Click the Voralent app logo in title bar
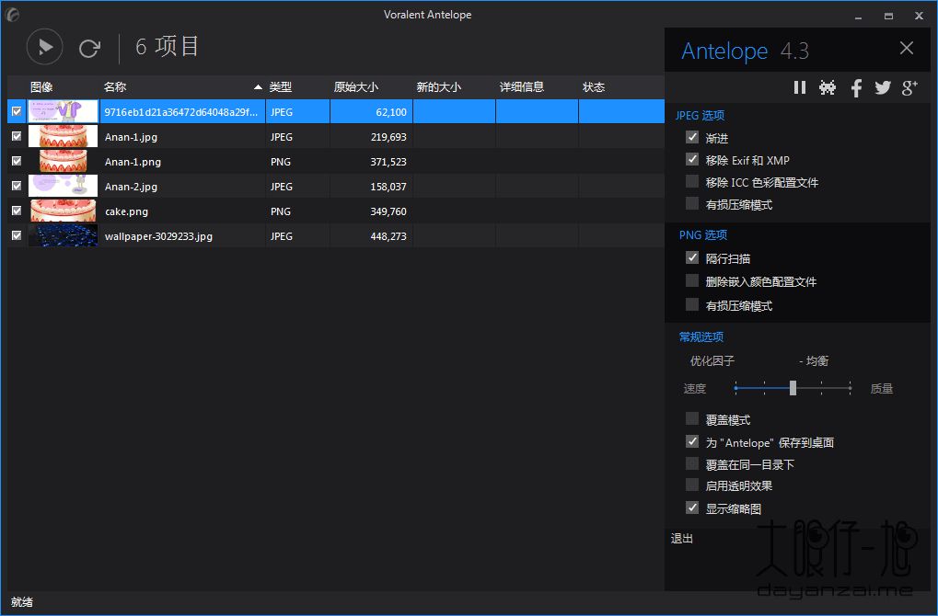 [x=12, y=15]
